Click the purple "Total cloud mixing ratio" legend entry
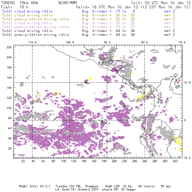Image resolution: width=192 pixels, height=192 pixels. click(27, 23)
